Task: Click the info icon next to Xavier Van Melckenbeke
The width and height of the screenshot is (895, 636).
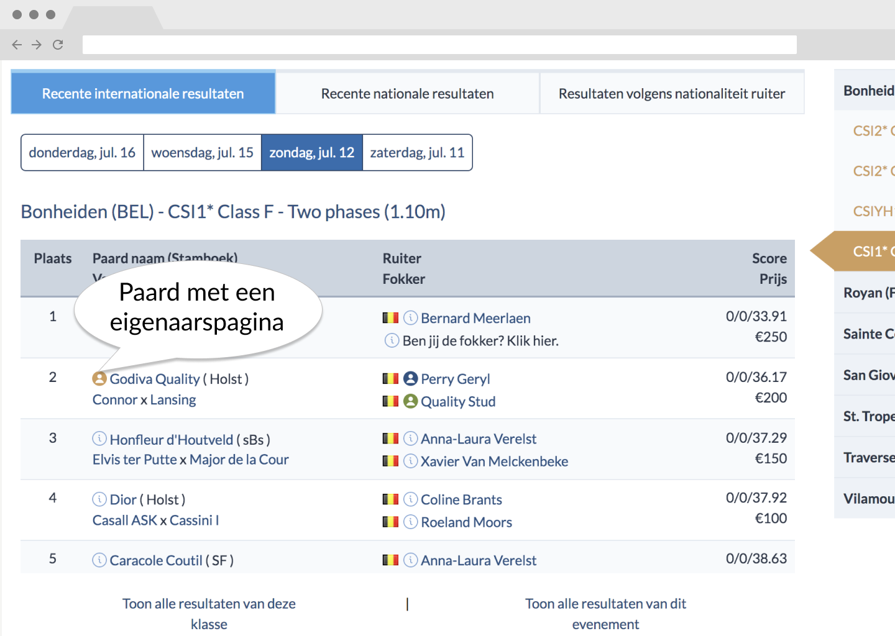Action: [410, 461]
